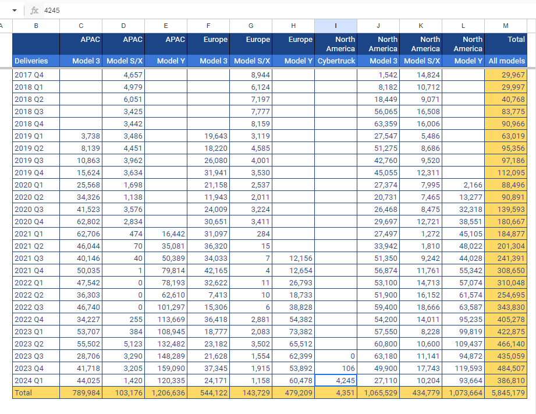The height and width of the screenshot is (414, 536).
Task: Click cell 12,156 in Europe Model Y
Action: (293, 259)
